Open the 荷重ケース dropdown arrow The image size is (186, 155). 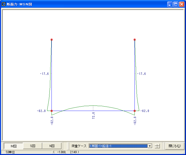[150, 146]
